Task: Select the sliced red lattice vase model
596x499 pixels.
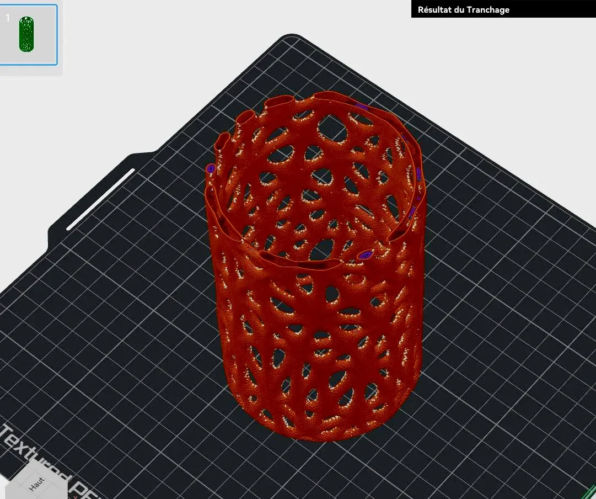Action: point(315,267)
